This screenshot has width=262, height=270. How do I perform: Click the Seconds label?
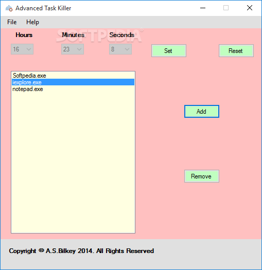pos(122,35)
